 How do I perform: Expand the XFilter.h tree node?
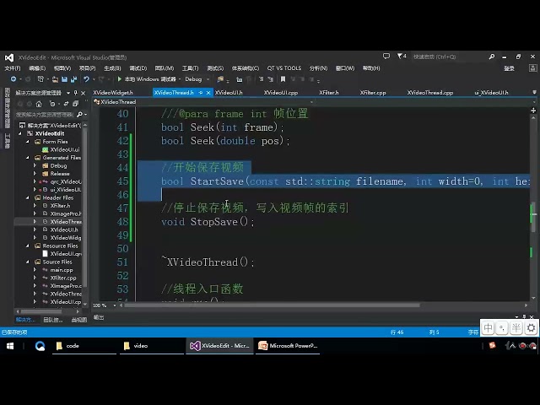35,206
